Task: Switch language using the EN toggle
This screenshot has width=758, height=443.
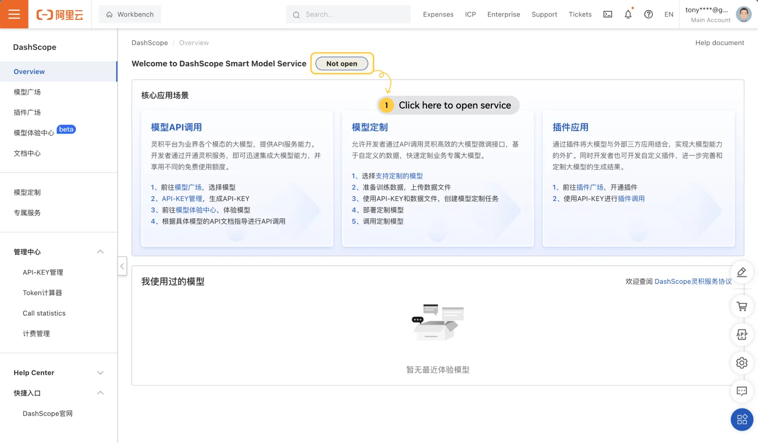Action: coord(668,14)
